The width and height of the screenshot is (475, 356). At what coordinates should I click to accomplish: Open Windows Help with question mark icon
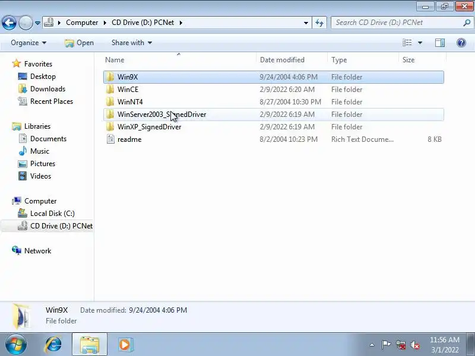coord(461,43)
